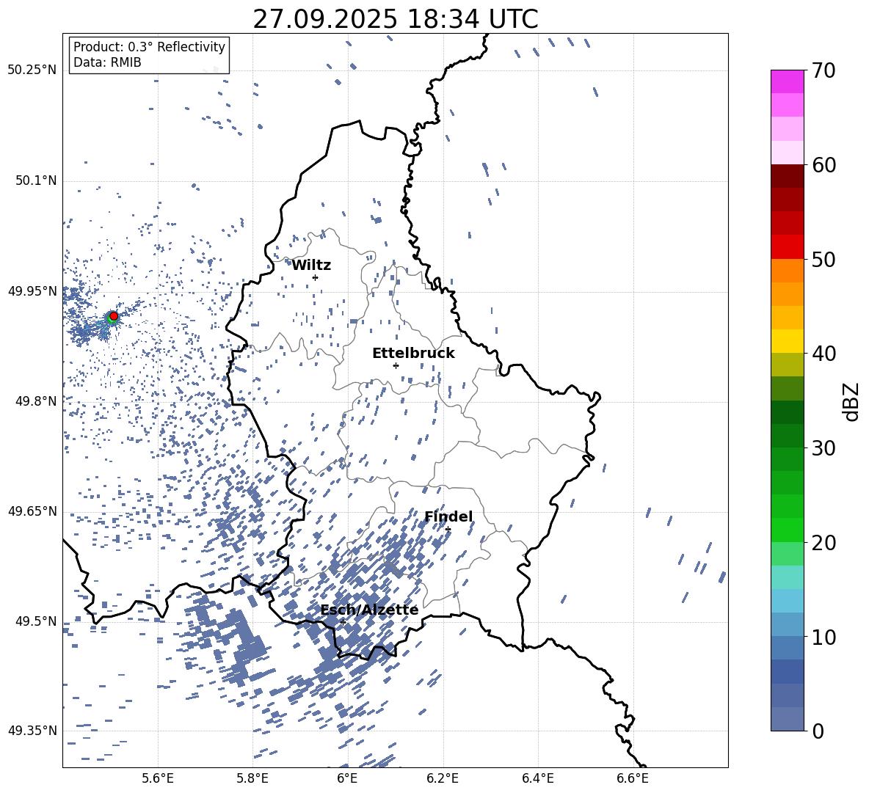Click the 70 tick on the colorbar

pyautogui.click(x=823, y=70)
